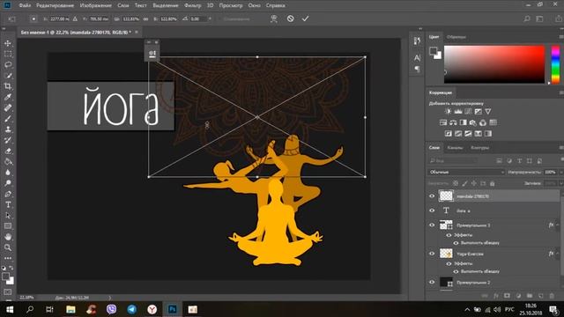This screenshot has height=317, width=564.
Task: Select the Rectangle shape tool
Action: tap(8, 226)
